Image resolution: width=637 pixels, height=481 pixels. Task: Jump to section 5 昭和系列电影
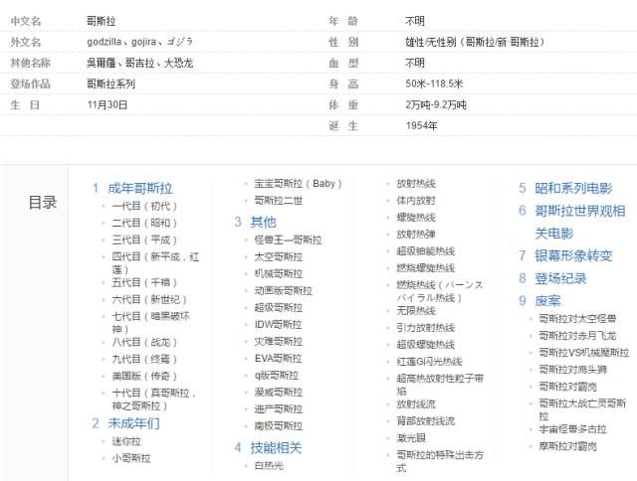[x=573, y=188]
